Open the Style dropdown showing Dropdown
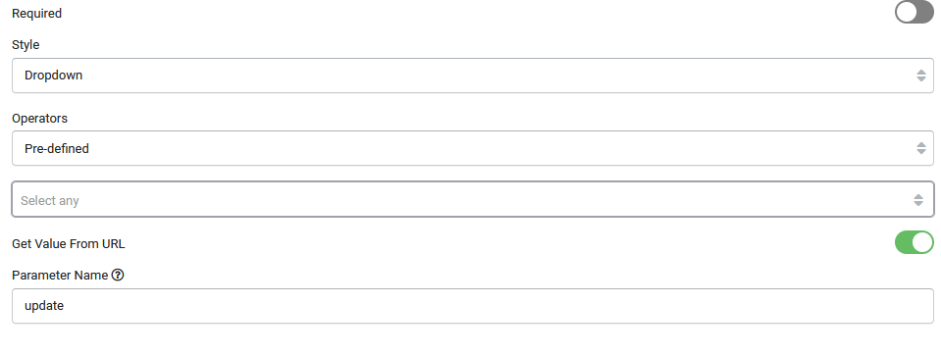Image resolution: width=941 pixels, height=356 pixels. click(473, 76)
